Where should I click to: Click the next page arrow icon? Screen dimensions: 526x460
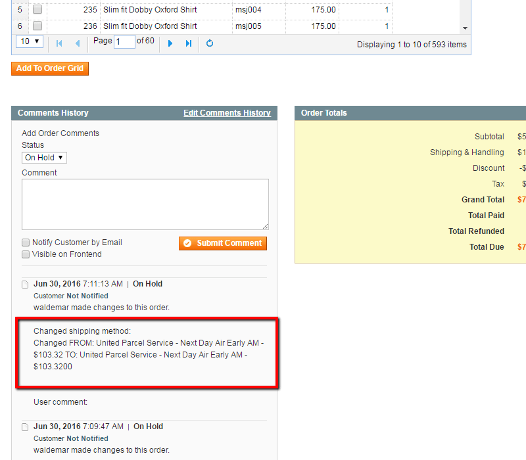pos(170,43)
